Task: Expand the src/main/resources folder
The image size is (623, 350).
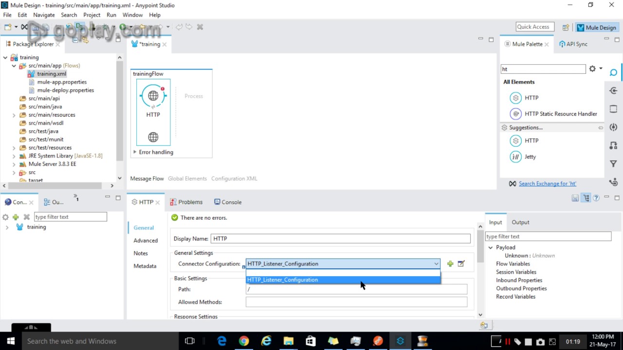Action: 14,115
